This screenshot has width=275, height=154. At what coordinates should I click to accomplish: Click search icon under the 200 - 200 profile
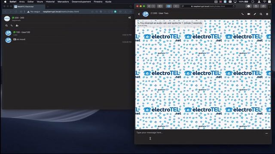click(x=6, y=26)
